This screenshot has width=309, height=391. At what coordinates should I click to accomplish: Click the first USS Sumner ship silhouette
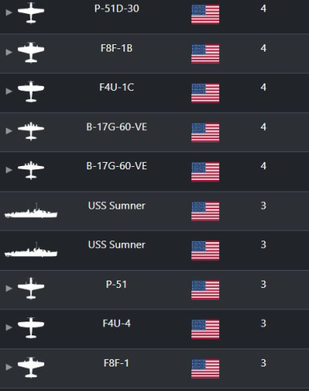click(x=31, y=211)
